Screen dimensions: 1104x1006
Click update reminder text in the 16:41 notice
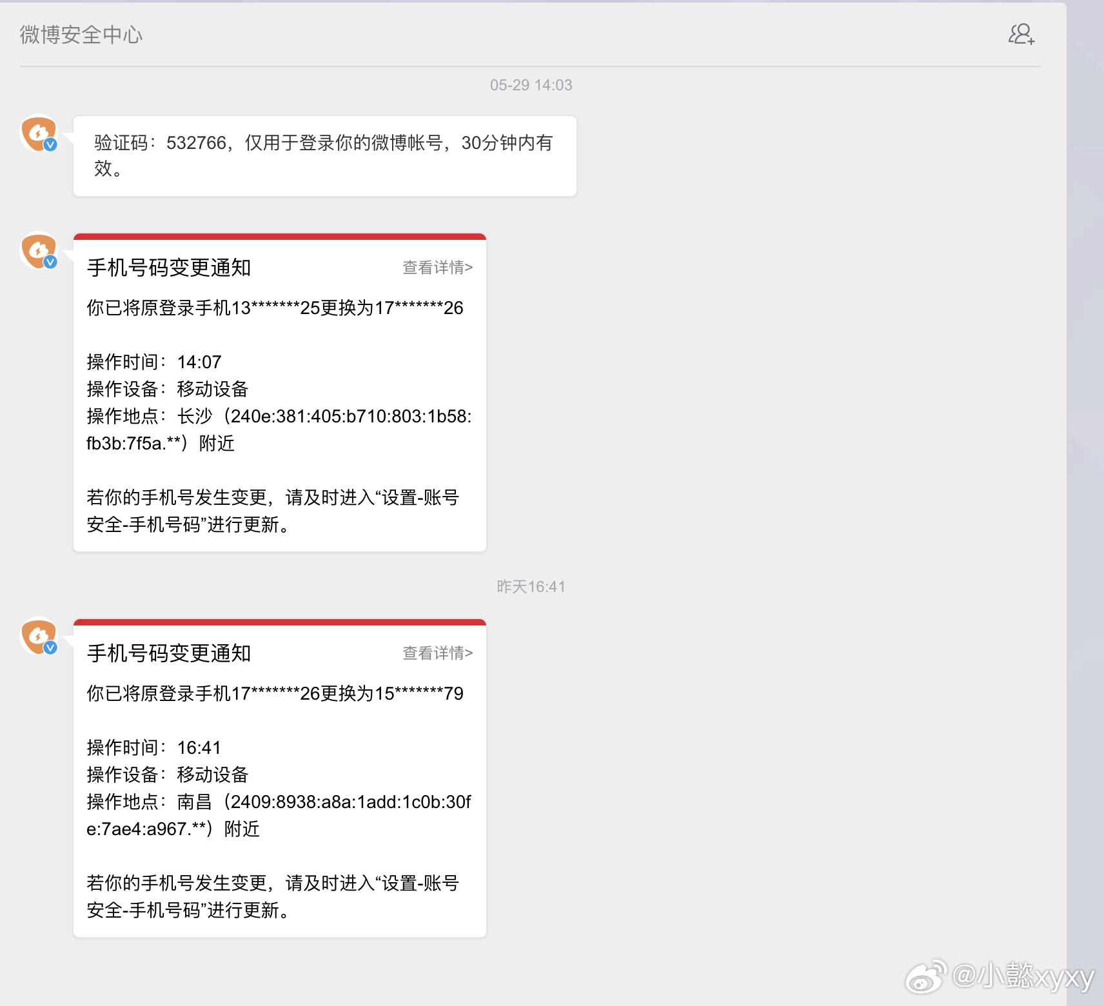pyautogui.click(x=273, y=897)
